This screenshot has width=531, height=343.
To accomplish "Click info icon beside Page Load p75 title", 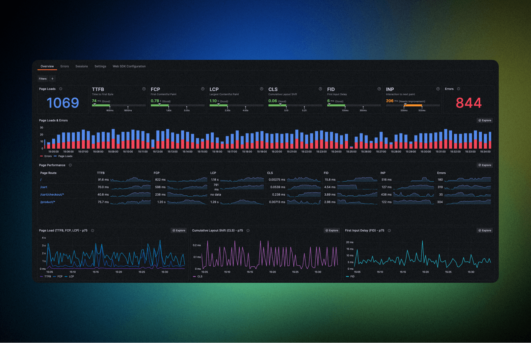I will [93, 231].
